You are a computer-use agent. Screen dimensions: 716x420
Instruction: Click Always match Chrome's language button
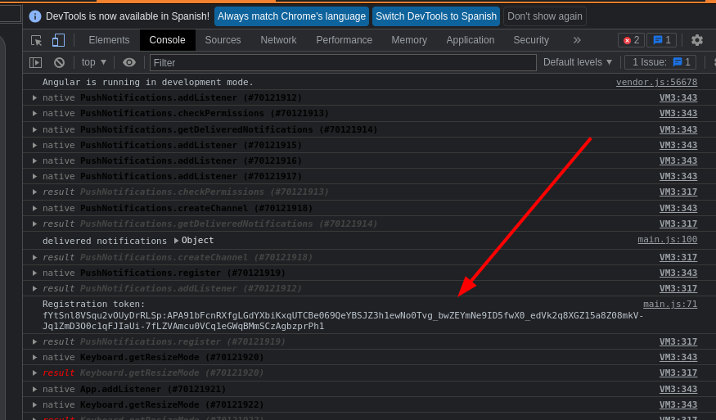coord(291,16)
